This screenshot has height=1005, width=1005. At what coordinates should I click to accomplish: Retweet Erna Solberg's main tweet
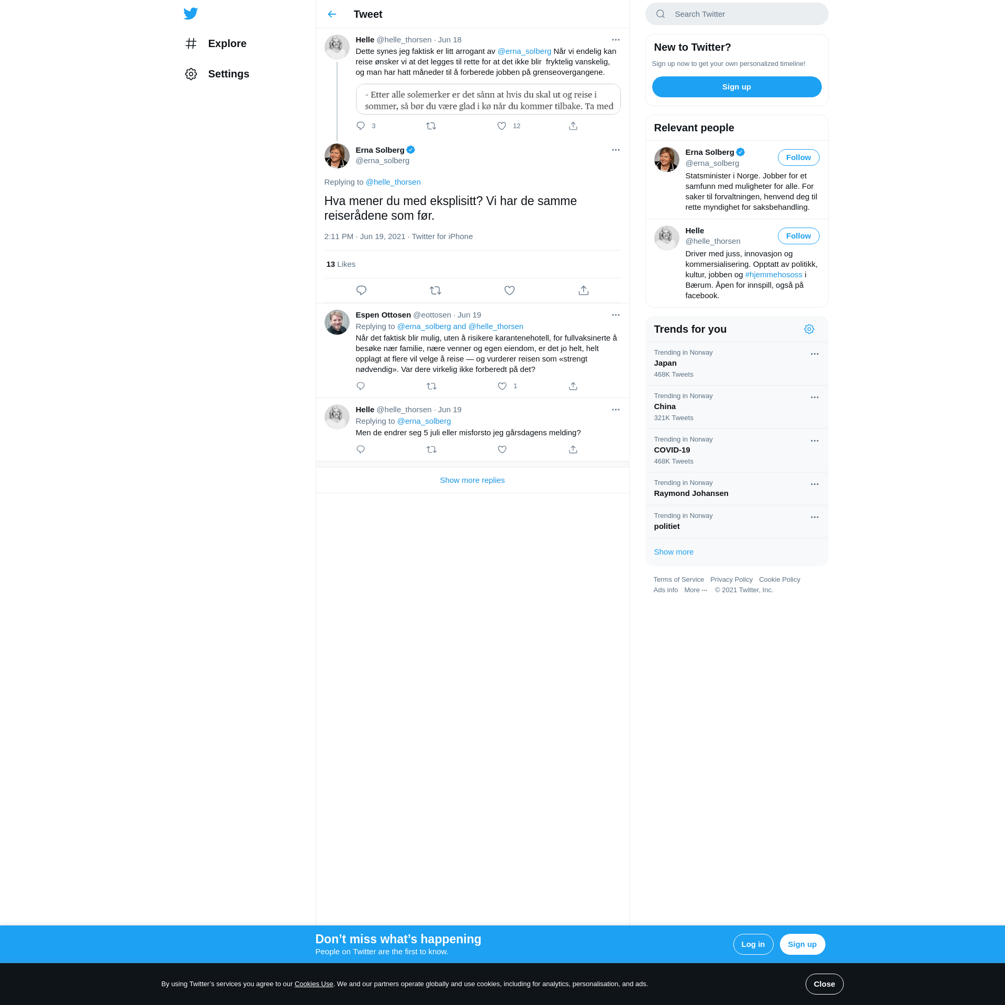click(435, 290)
